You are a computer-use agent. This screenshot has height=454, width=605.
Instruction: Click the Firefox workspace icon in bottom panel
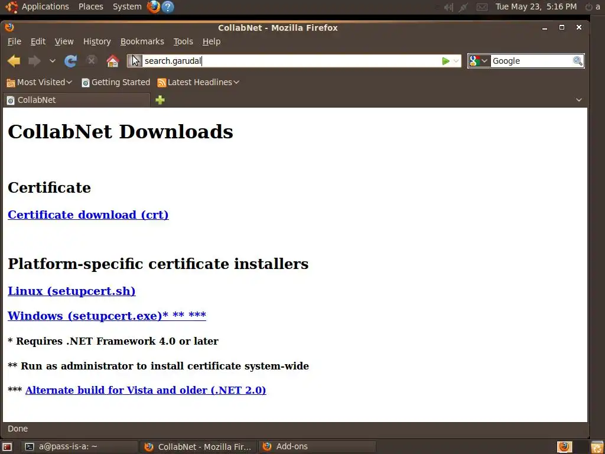pyautogui.click(x=564, y=447)
